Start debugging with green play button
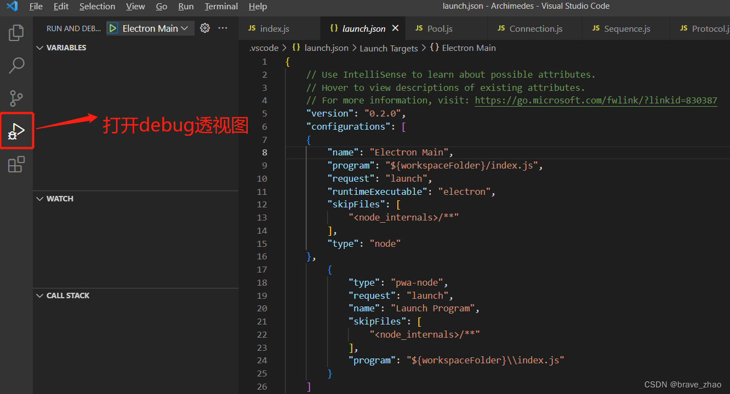The height and width of the screenshot is (394, 730). (x=112, y=28)
